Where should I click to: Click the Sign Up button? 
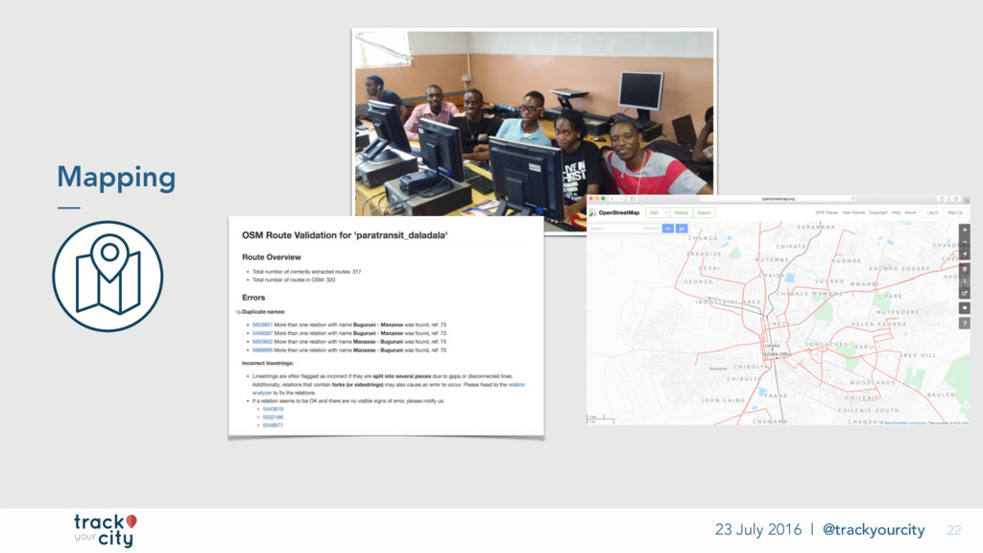point(955,212)
